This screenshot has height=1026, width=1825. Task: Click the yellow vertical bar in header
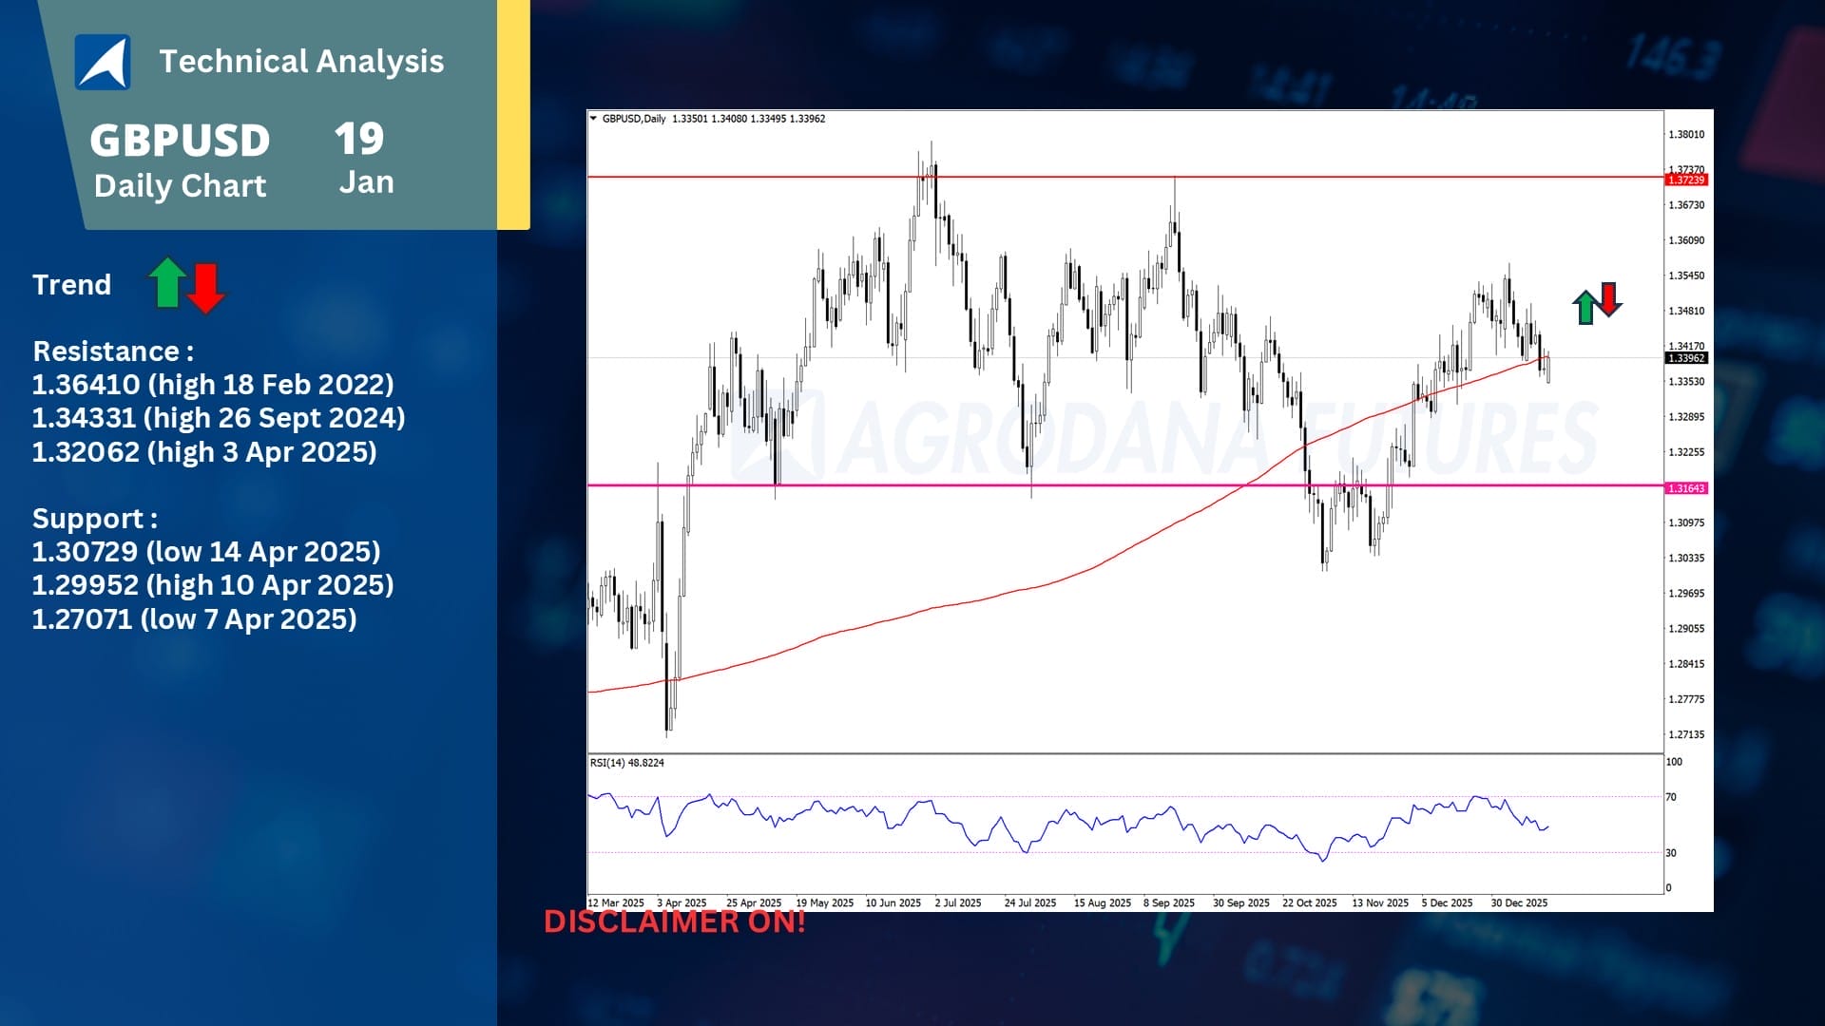coord(513,114)
